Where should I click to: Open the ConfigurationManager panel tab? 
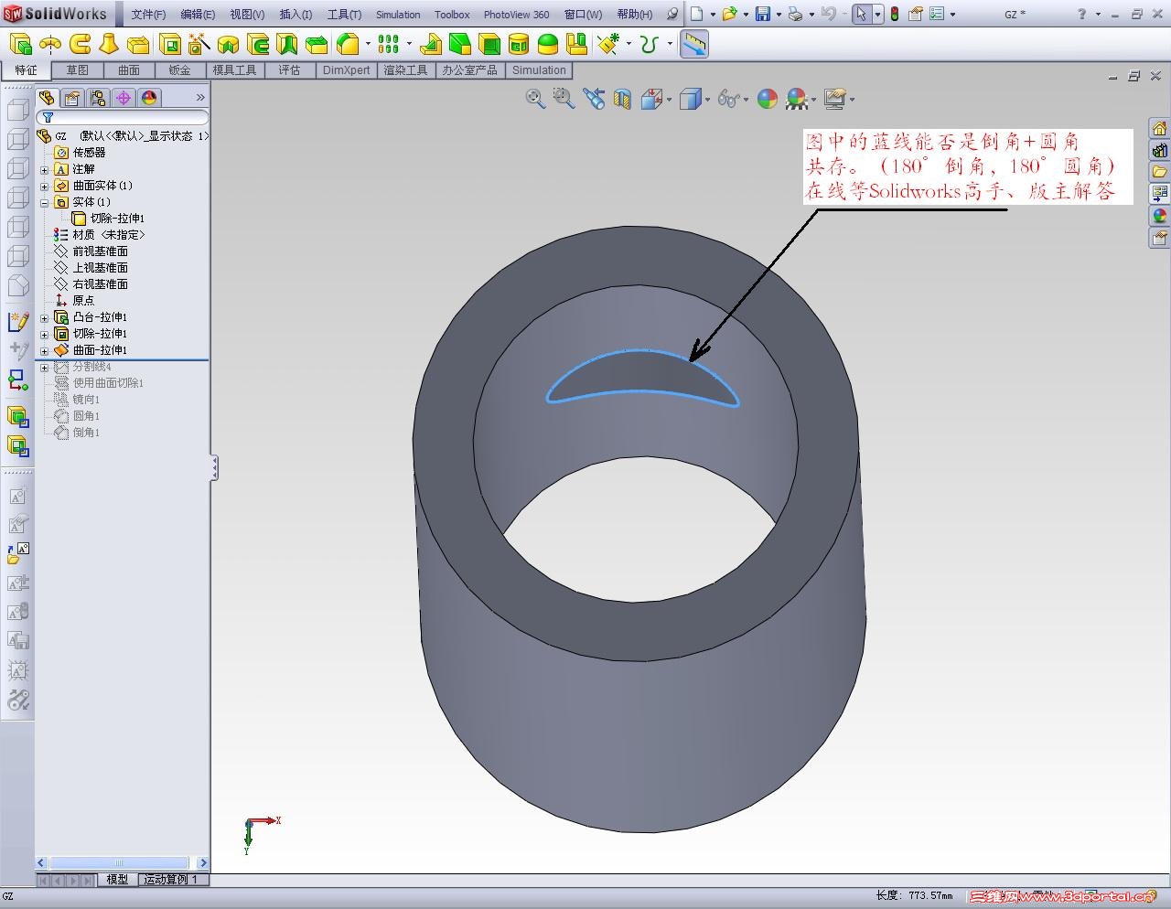pyautogui.click(x=98, y=98)
